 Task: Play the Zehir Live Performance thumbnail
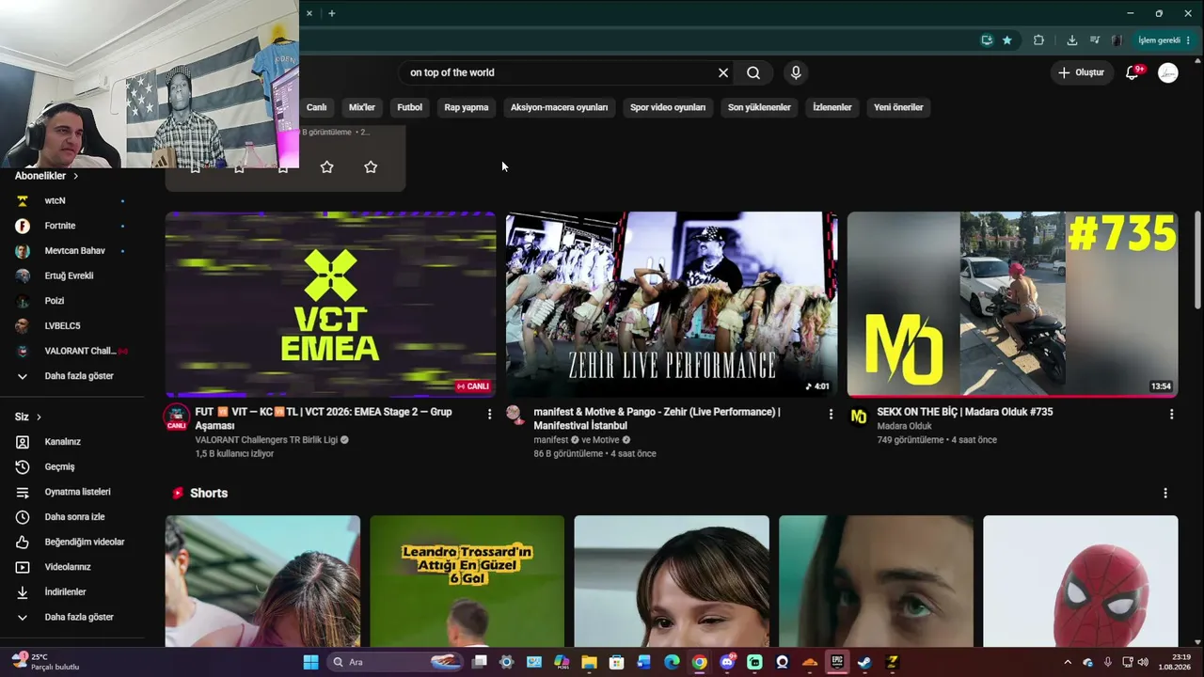672,304
